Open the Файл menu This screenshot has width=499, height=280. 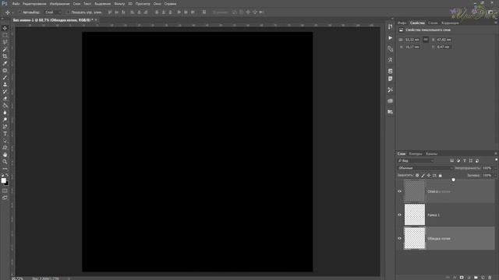tap(16, 4)
